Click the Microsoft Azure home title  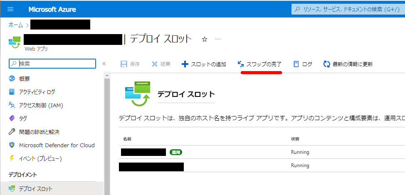pos(52,10)
